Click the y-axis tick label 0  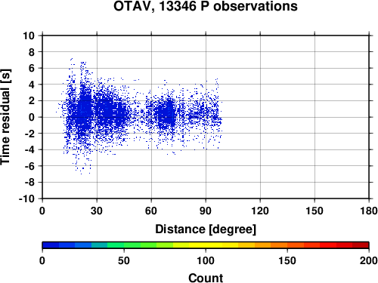[32, 117]
